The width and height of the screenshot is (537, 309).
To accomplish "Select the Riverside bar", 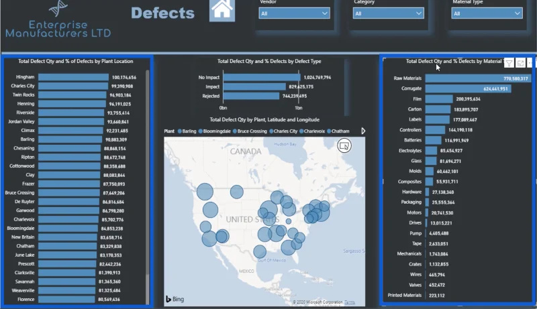I will 71,113.
